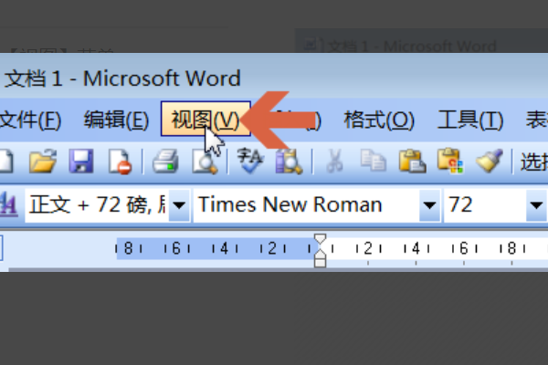The image size is (548, 365).
Task: Click the Cut scissors icon
Action: [x=334, y=161]
